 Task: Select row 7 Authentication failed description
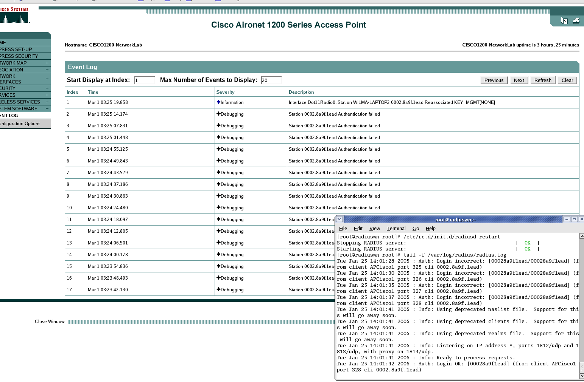coord(334,172)
